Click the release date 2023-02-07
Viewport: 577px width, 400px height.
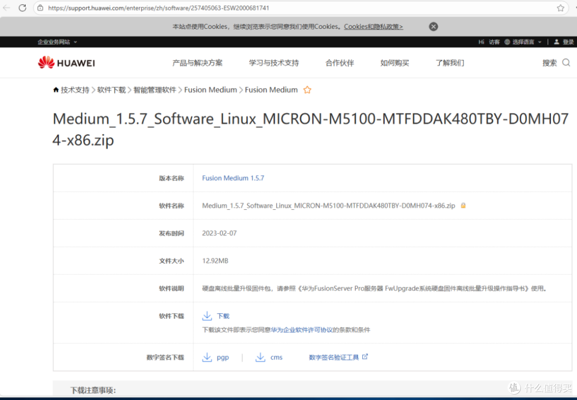click(x=220, y=233)
